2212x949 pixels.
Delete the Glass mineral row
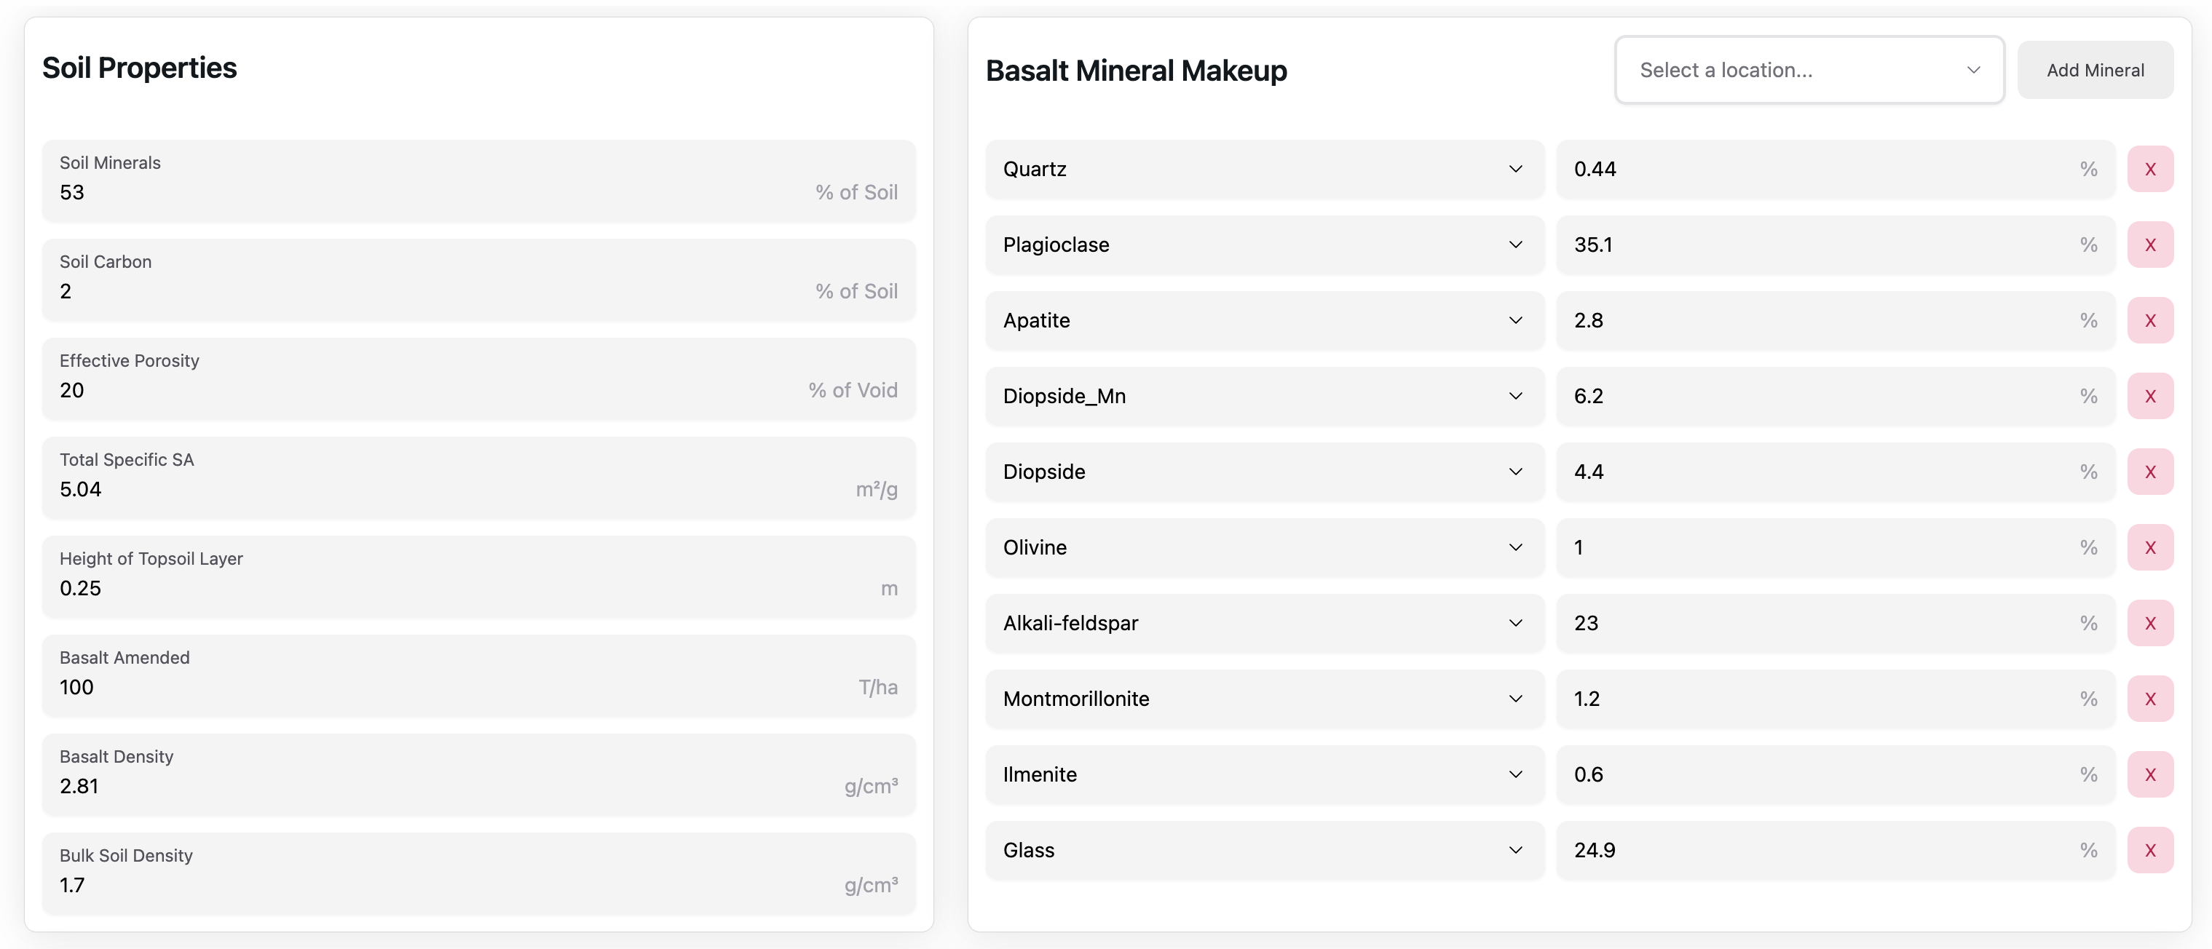pos(2149,849)
